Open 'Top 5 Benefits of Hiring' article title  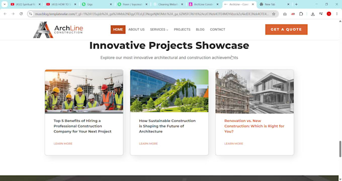[82, 126]
